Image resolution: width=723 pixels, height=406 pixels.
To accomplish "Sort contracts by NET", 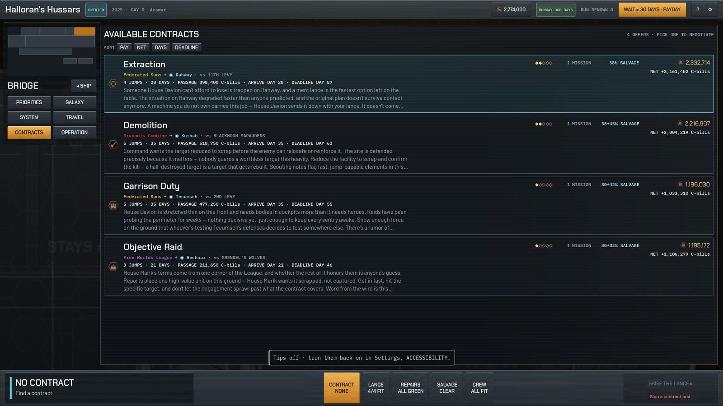I will 141,47.
